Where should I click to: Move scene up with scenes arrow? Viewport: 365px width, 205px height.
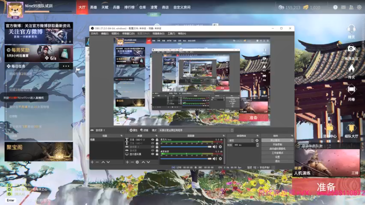[103, 162]
